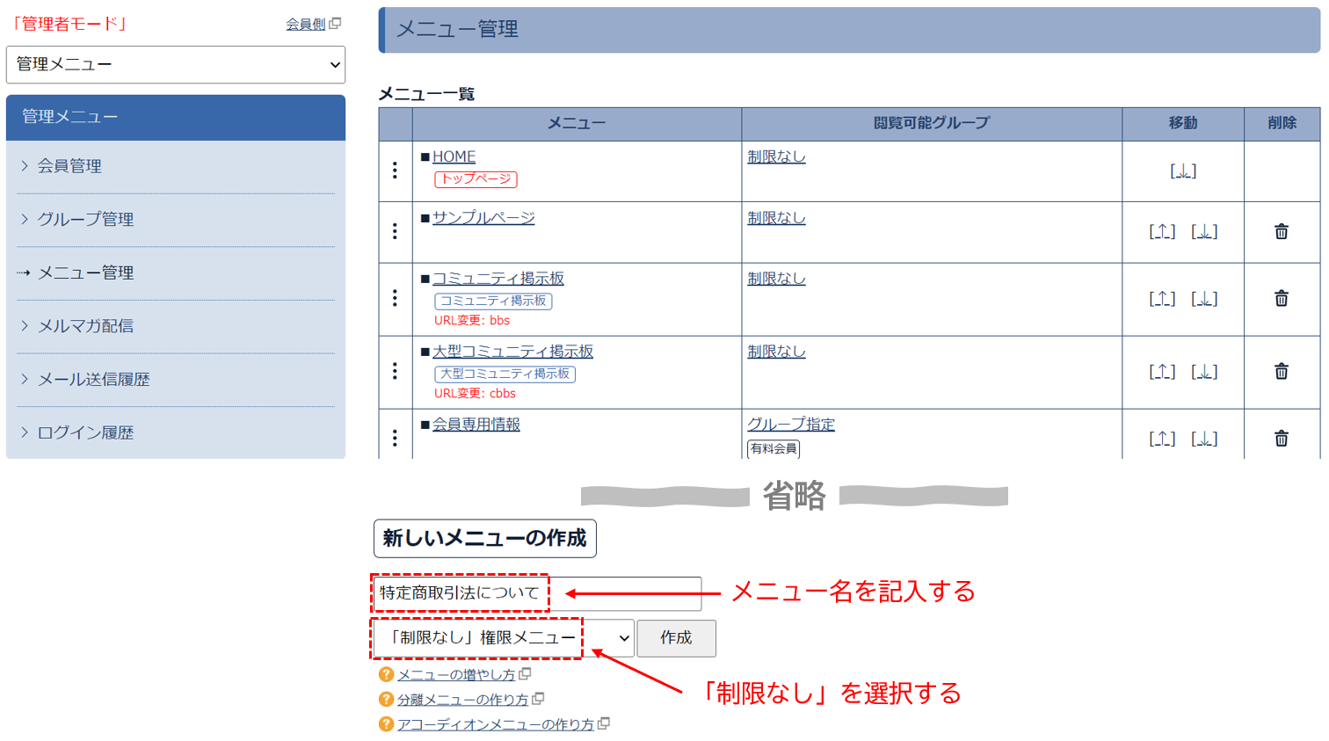
Task: Go to グループ管理 in sidebar menu
Action: 85,220
